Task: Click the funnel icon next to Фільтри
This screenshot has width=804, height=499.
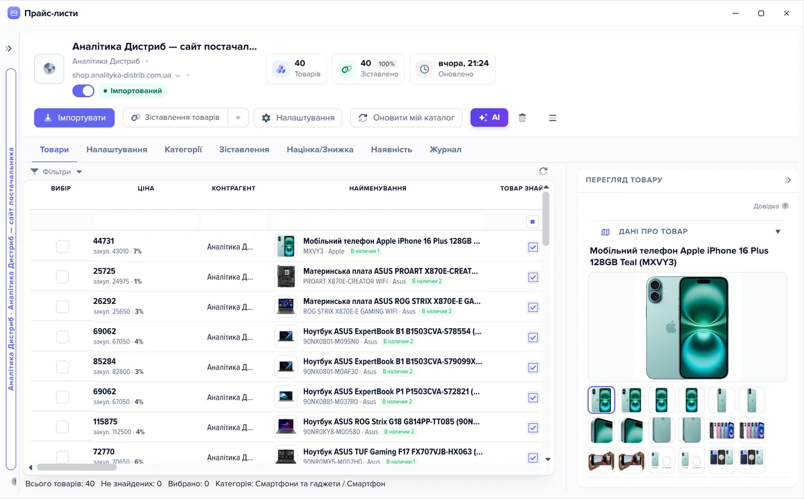Action: pyautogui.click(x=35, y=172)
